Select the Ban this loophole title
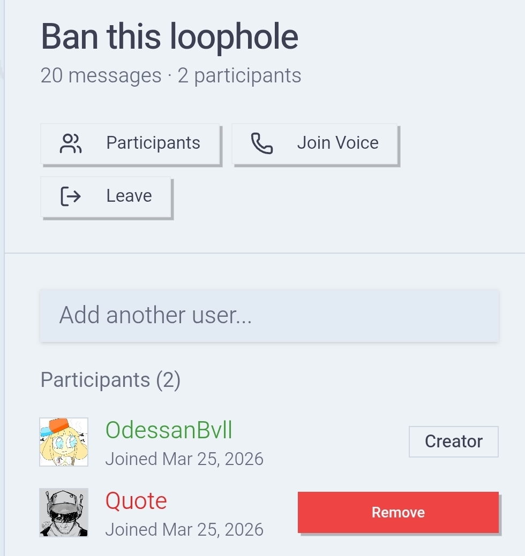 [170, 37]
